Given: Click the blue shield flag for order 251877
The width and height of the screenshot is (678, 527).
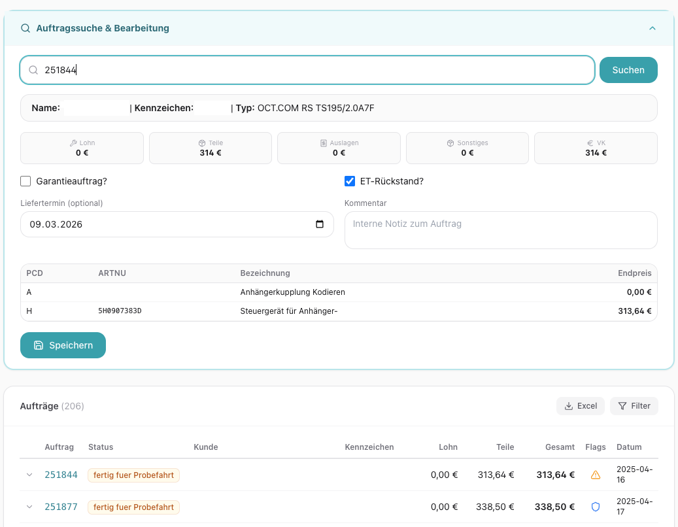Looking at the screenshot, I should 595,507.
